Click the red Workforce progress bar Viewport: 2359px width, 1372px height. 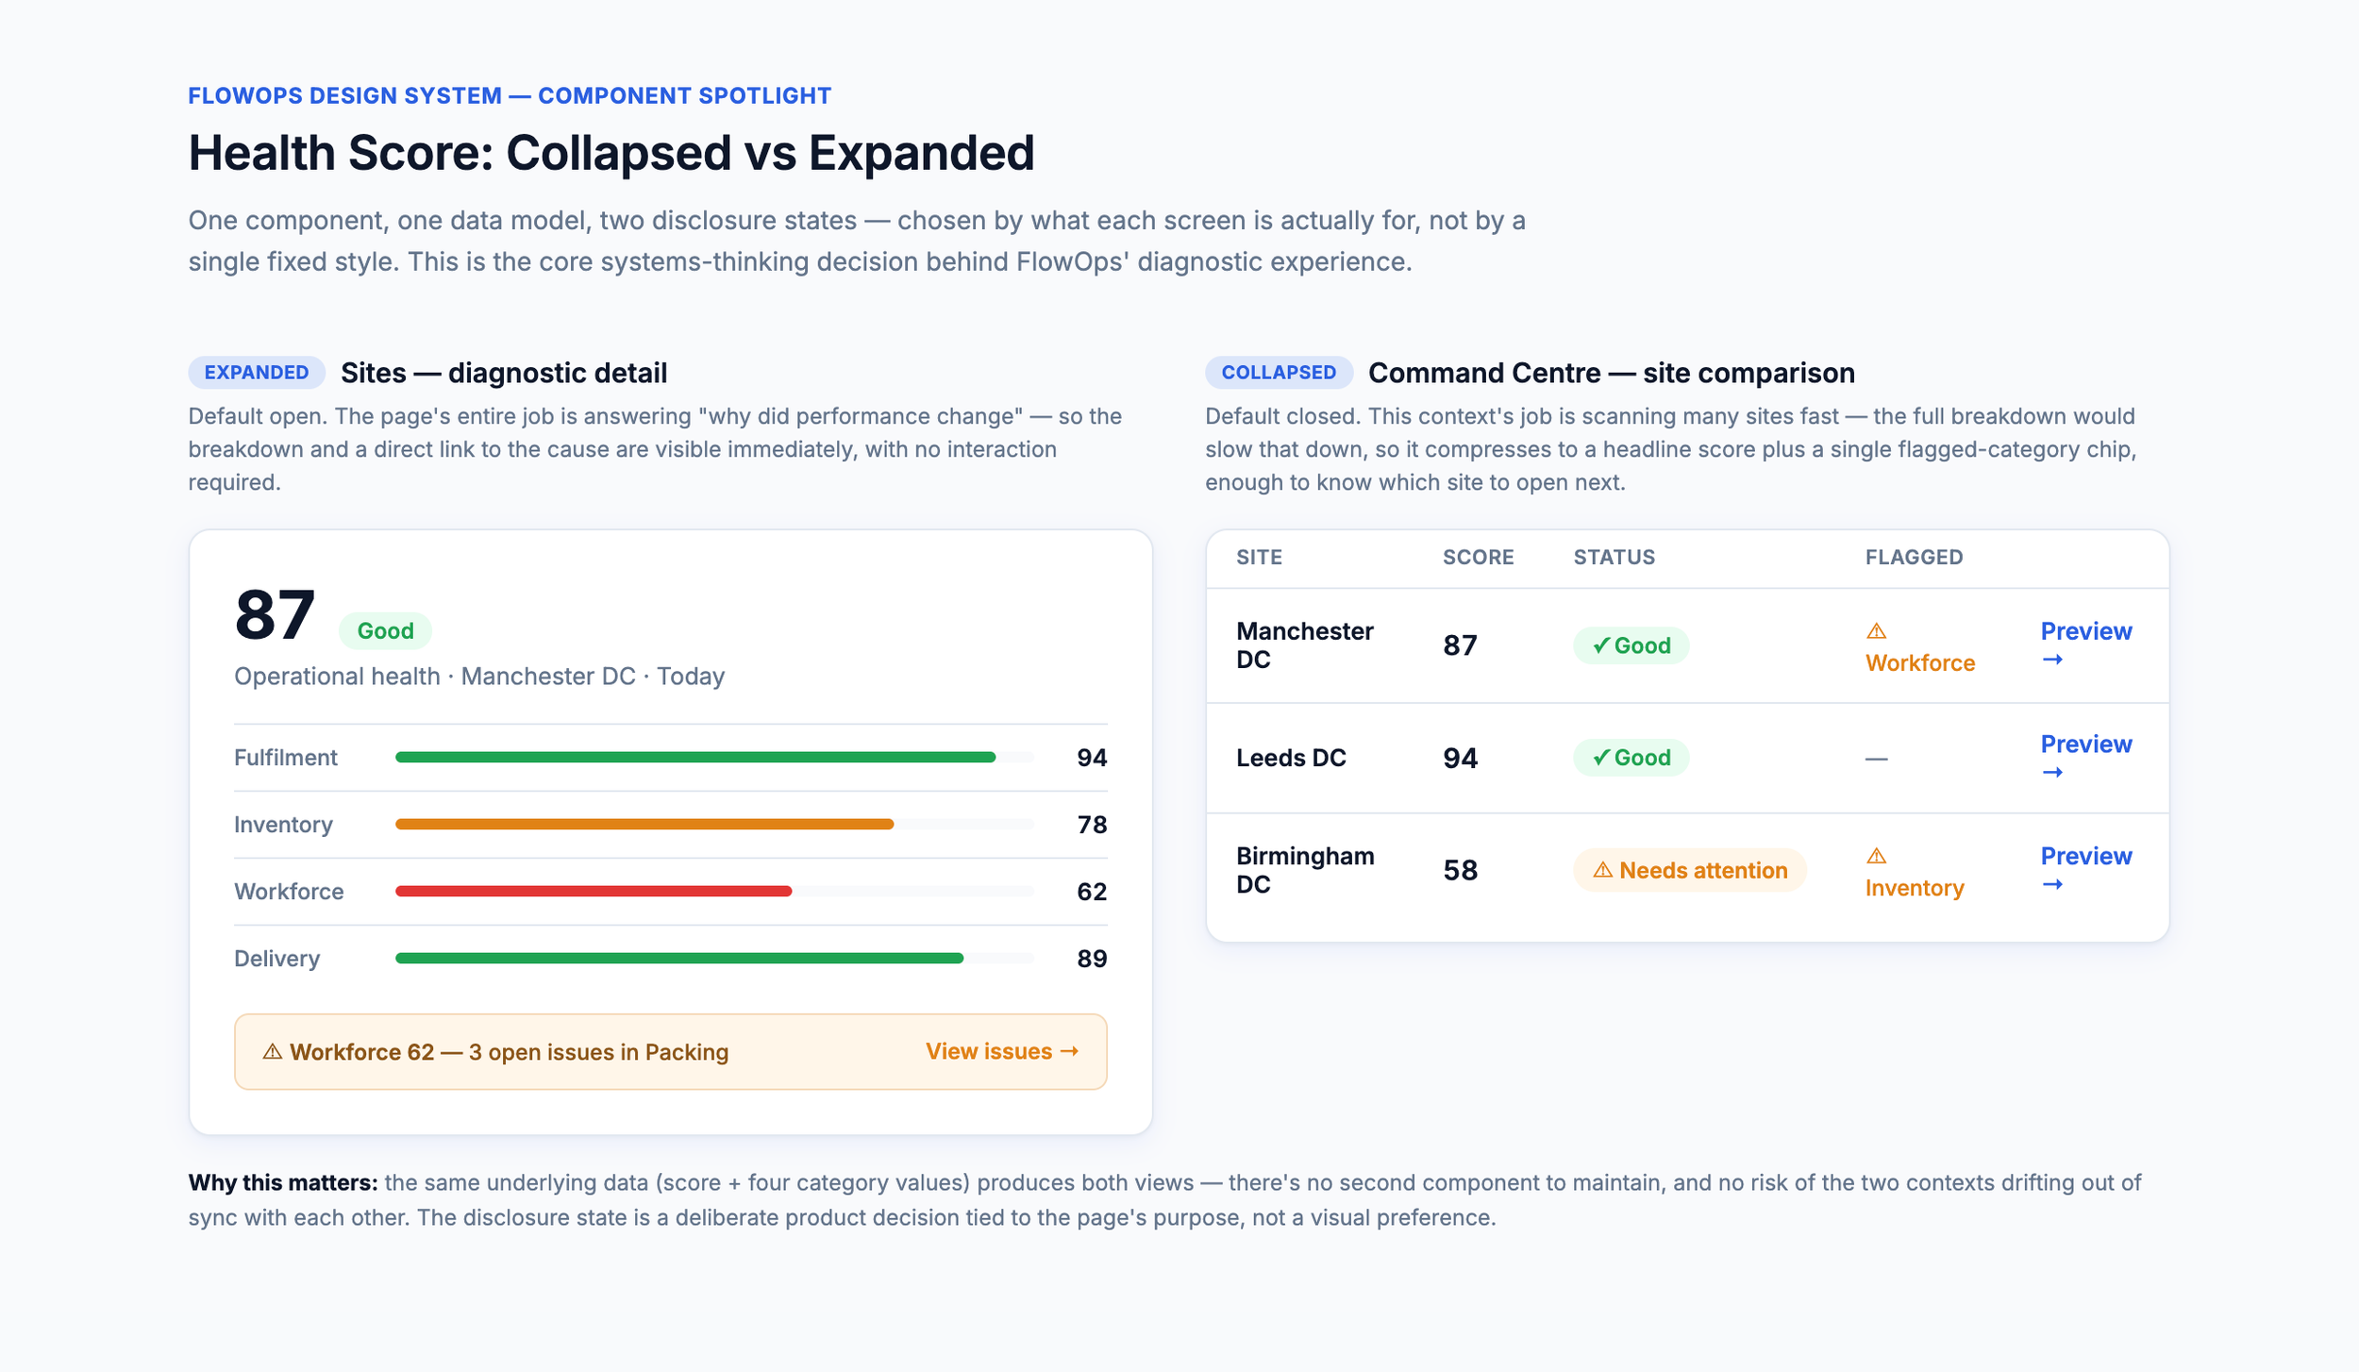594,892
